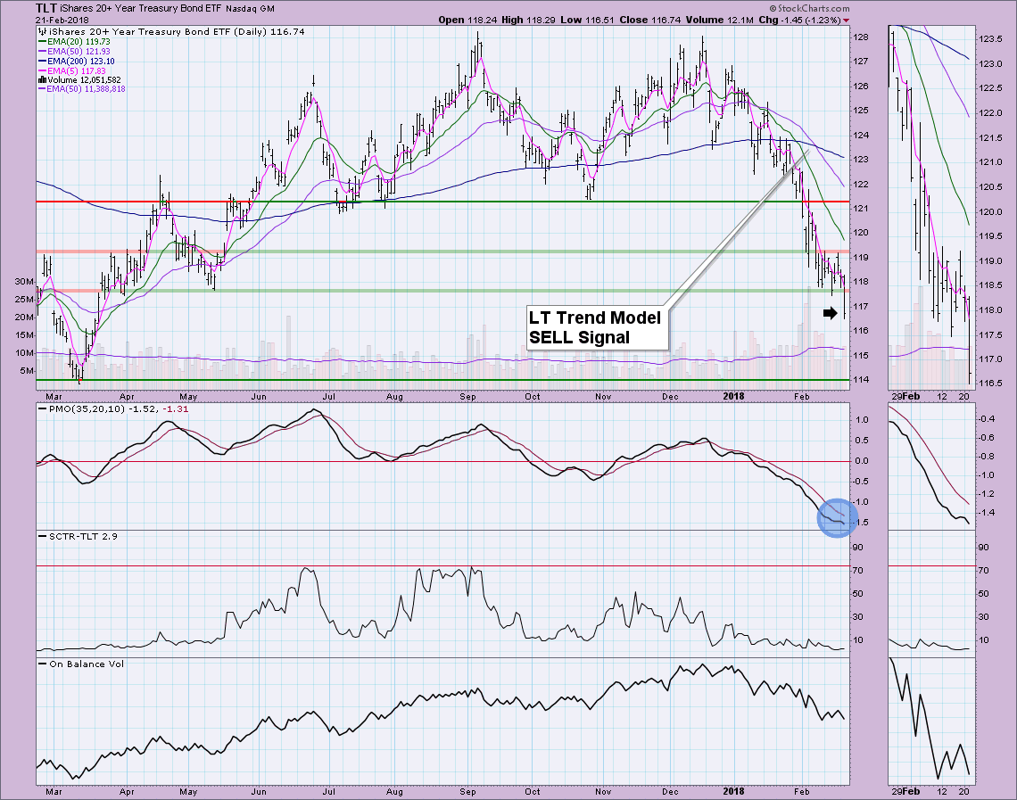Image resolution: width=1017 pixels, height=800 pixels.
Task: Click the 116.5 label on the zoom panel axis
Action: pos(989,384)
